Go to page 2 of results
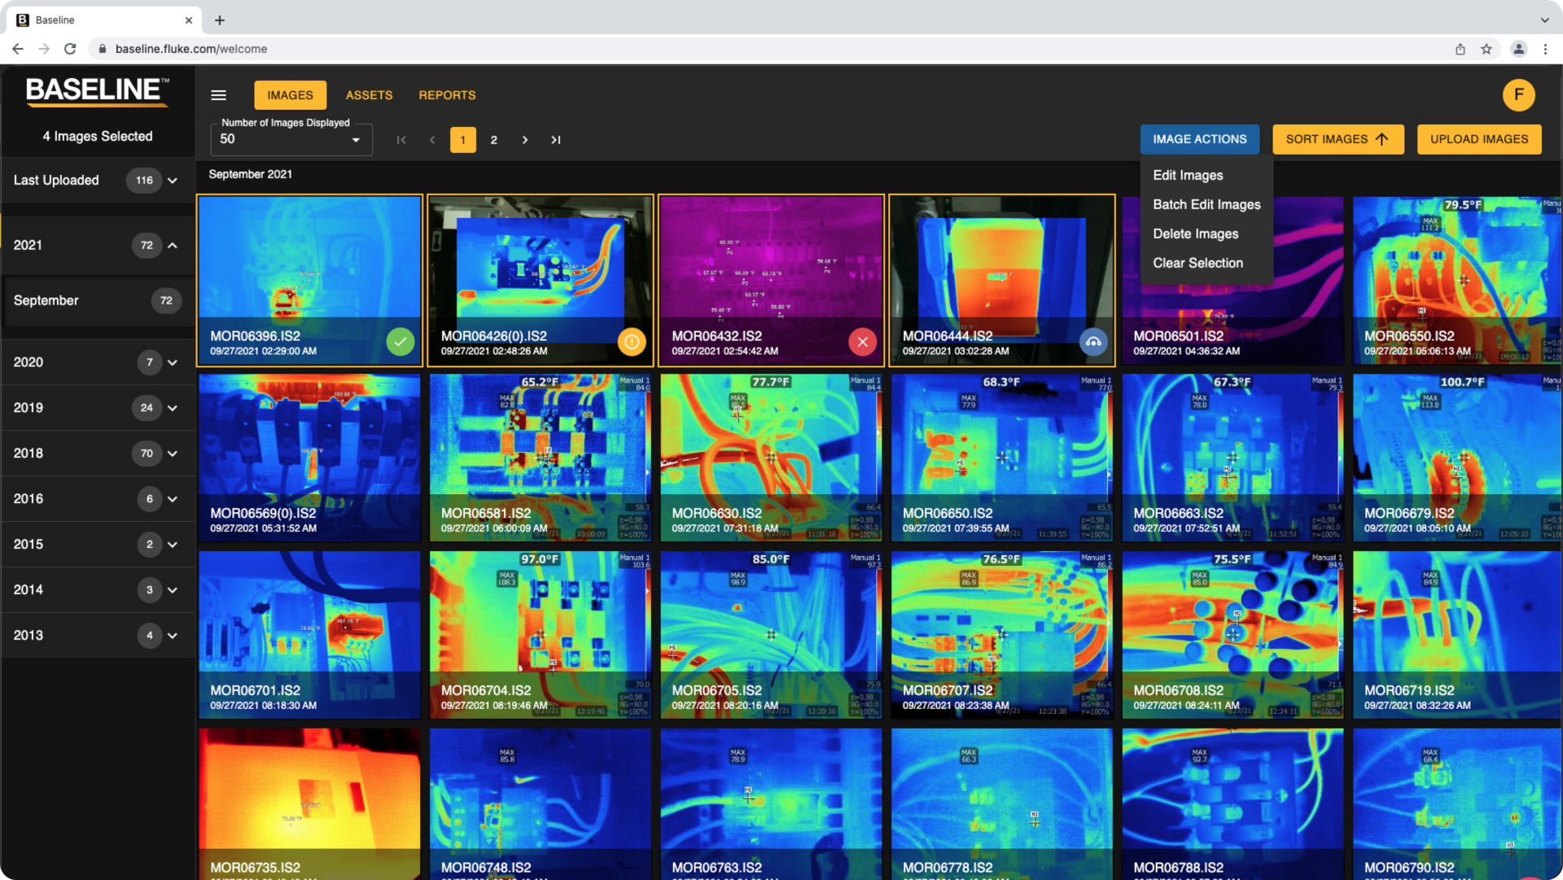This screenshot has height=880, width=1563. tap(494, 139)
